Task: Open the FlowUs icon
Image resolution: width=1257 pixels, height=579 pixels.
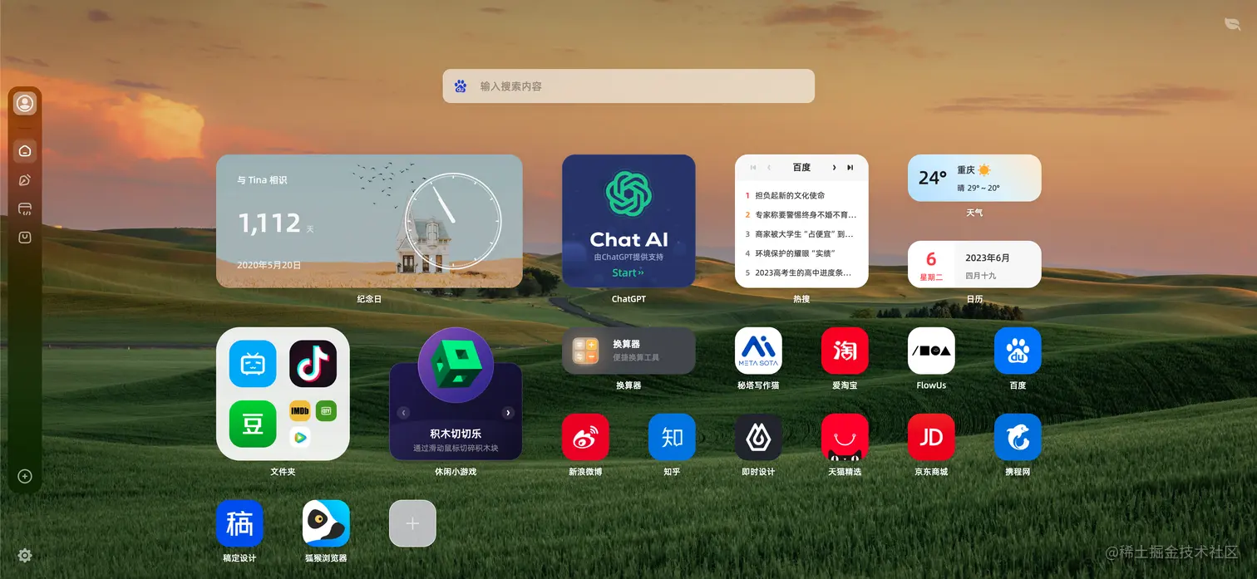Action: pos(931,351)
